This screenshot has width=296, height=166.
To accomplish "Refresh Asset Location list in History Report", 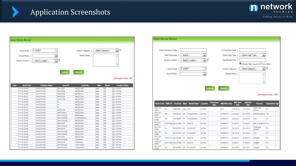I will [x=208, y=60].
